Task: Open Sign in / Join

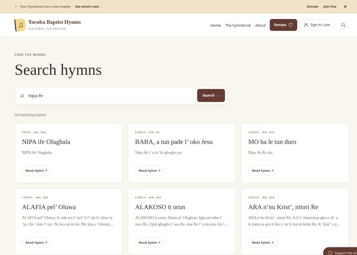Action: click(x=317, y=25)
